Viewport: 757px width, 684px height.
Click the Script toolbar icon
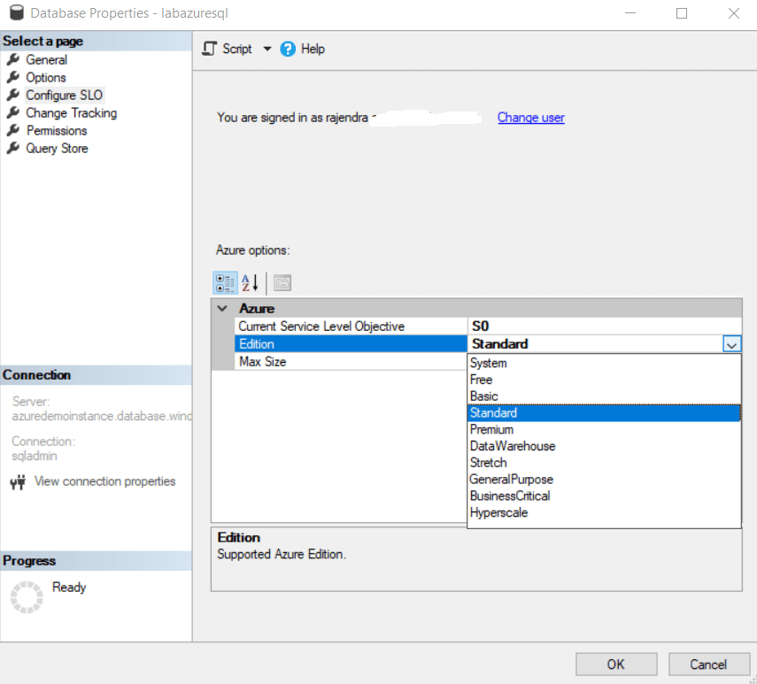209,49
